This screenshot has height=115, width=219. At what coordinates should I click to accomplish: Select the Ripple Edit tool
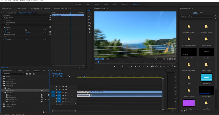(89, 16)
